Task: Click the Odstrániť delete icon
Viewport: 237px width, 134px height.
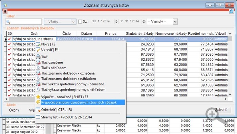Action: 38,110
